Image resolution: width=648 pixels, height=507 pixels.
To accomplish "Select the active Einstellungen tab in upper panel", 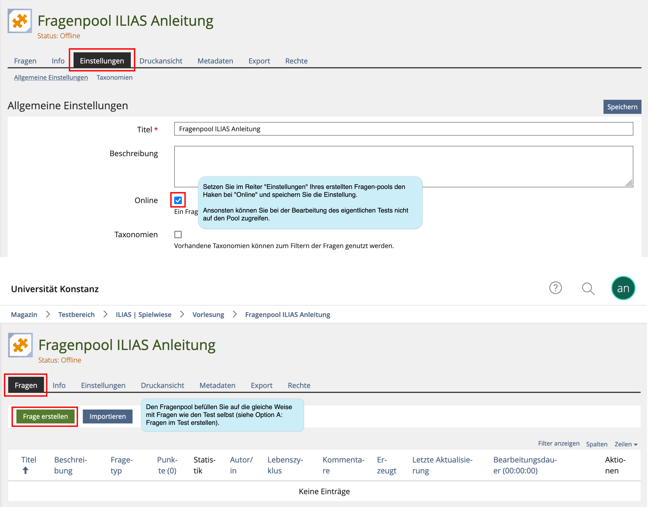I will coord(102,61).
